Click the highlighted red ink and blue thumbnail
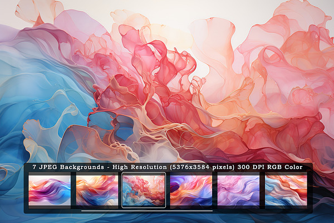 (x=144, y=190)
